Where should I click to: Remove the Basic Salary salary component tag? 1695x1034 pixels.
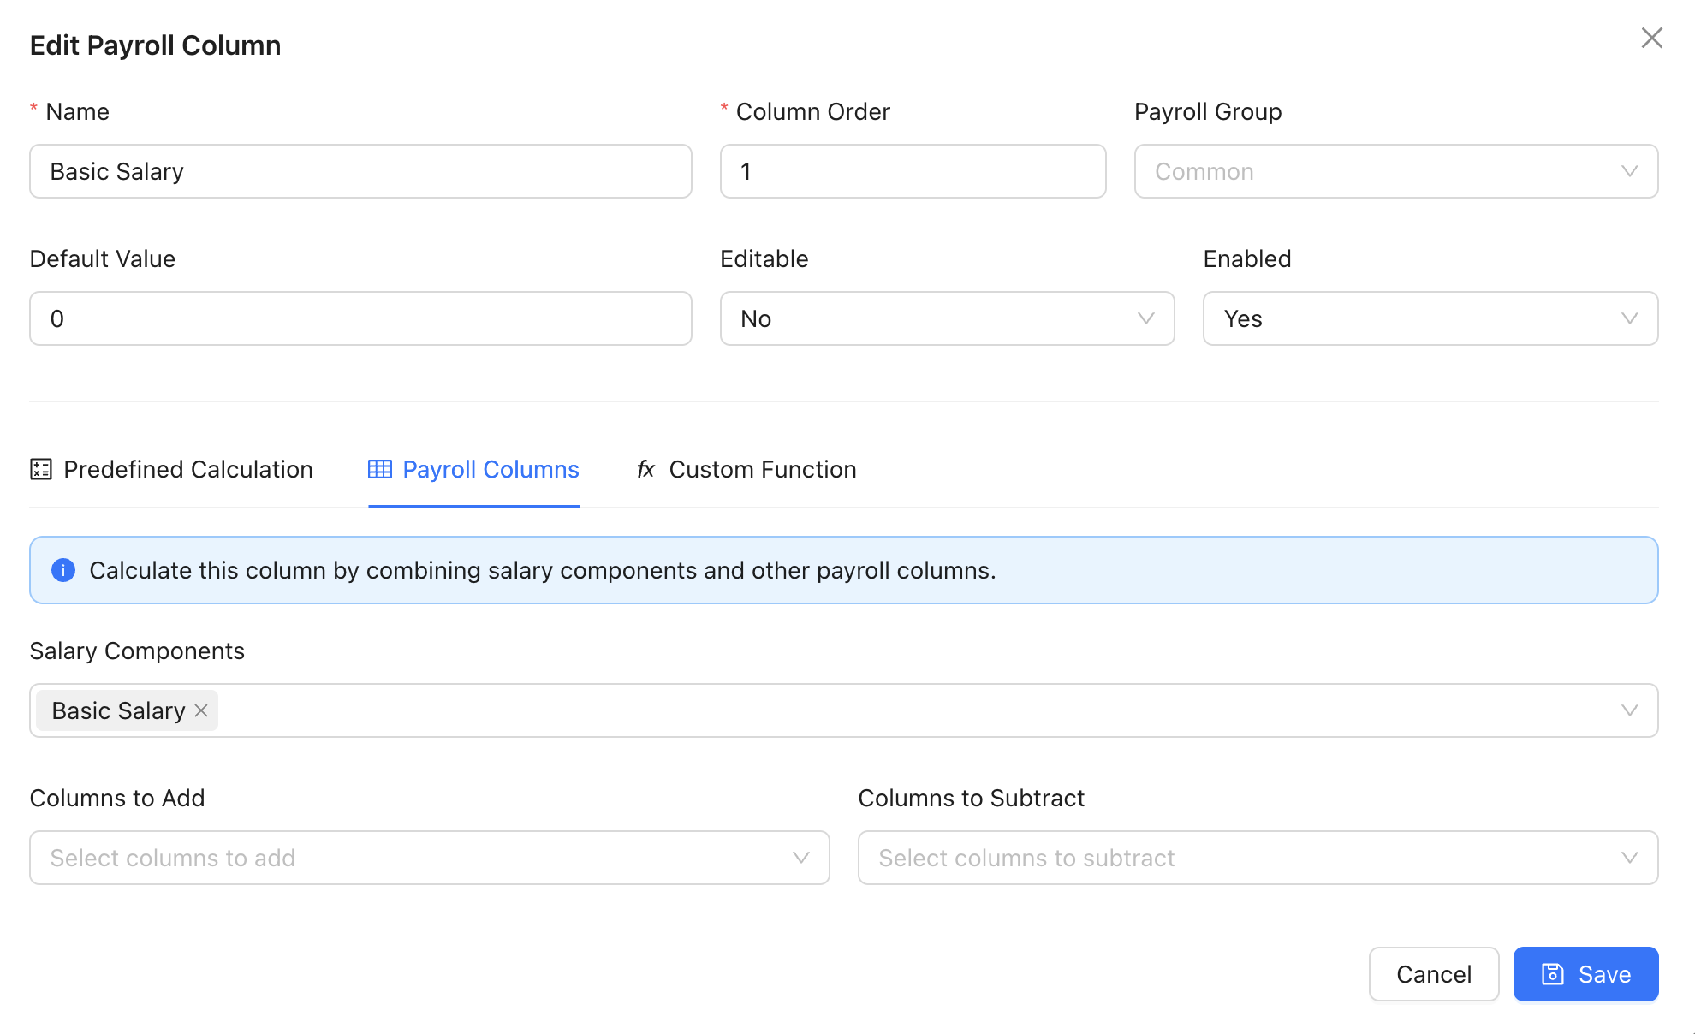201,710
